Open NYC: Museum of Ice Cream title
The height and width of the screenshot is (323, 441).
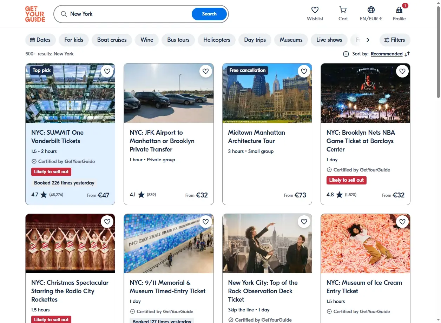(364, 287)
